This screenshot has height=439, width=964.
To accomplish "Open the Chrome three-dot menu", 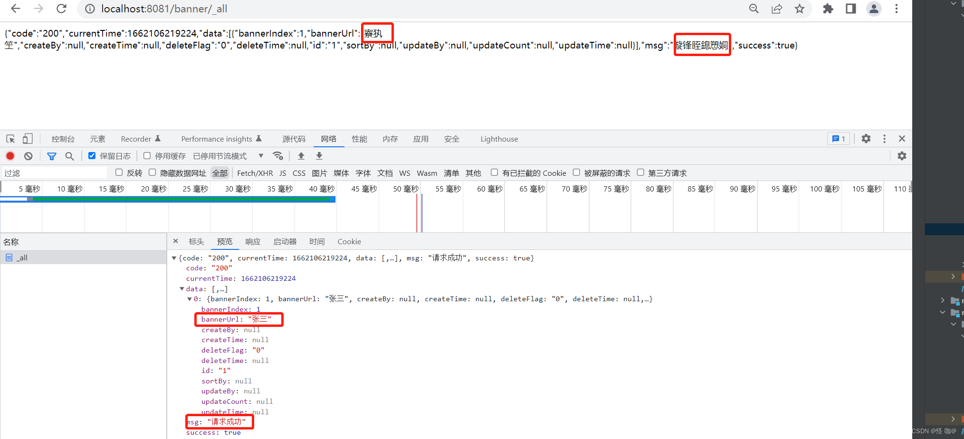I will point(897,9).
